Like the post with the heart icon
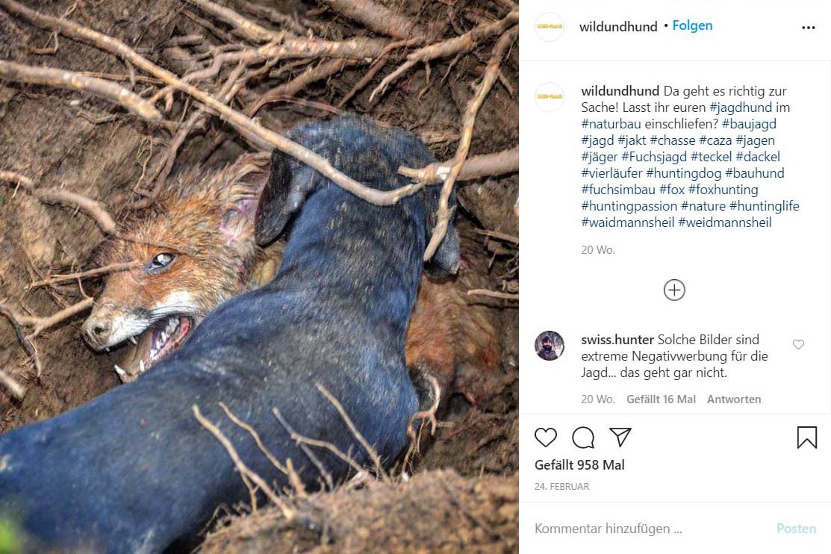The width and height of the screenshot is (831, 554). click(545, 438)
